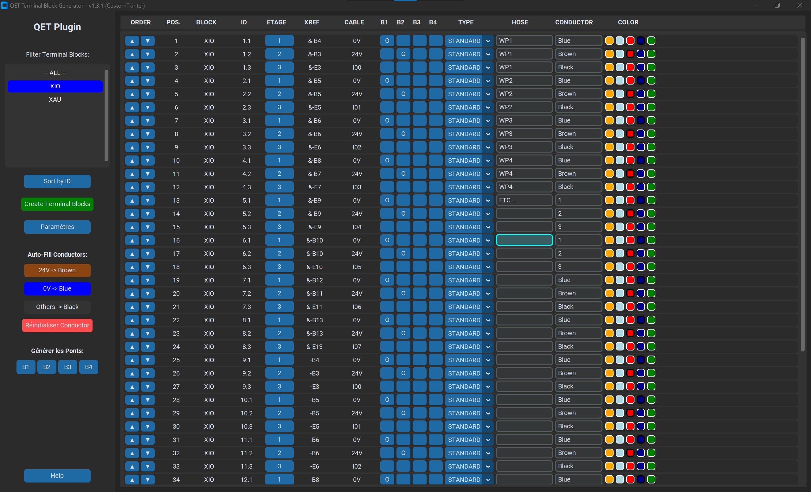This screenshot has height=492, width=811.
Task: Click the Réinitialiser Conductor button
Action: [57, 325]
